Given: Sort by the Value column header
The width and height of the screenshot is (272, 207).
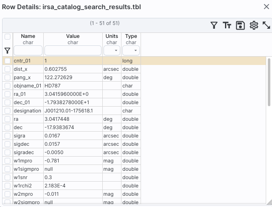Looking at the screenshot, I should pos(73,36).
